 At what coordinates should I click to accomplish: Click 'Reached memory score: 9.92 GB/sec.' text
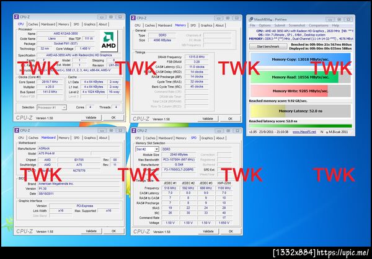pos(278,101)
